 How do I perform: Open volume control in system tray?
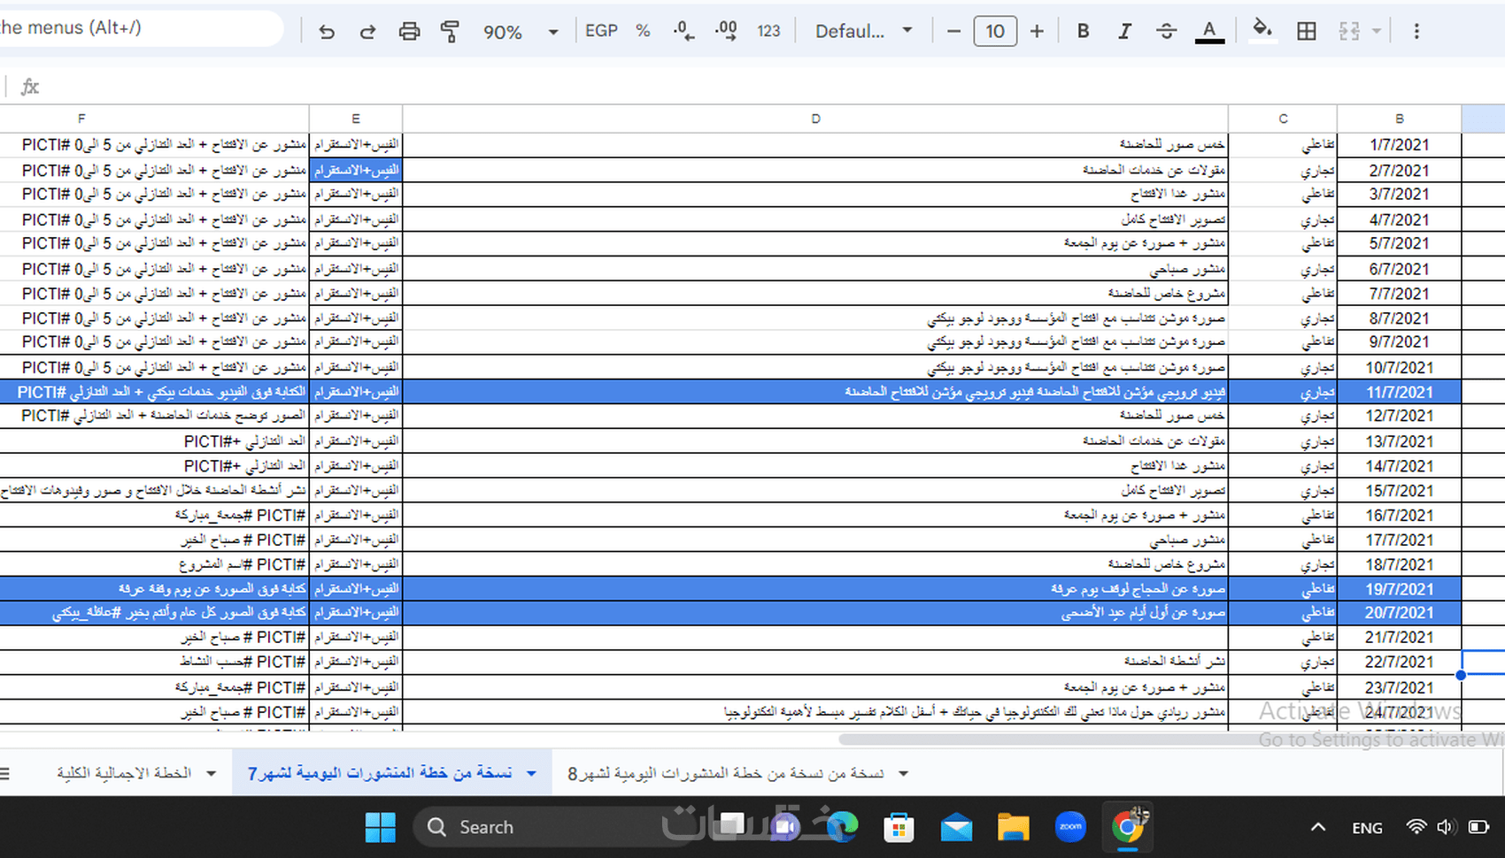coord(1446,827)
